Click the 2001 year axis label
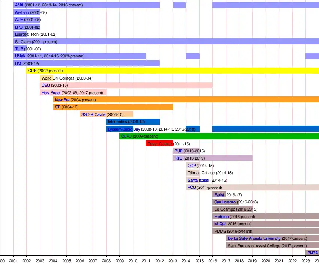 click(13, 261)
